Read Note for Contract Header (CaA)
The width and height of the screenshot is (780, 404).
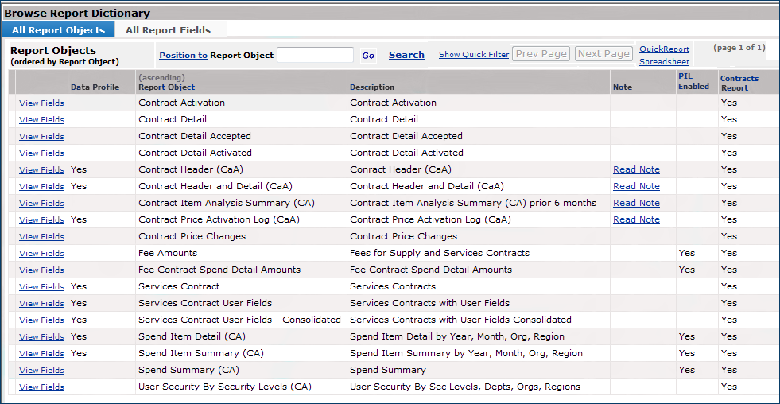(636, 169)
